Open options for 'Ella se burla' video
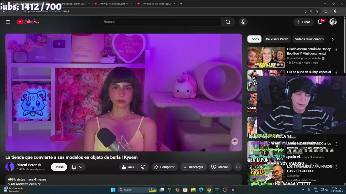This screenshot has width=346, height=194. pos(336,72)
